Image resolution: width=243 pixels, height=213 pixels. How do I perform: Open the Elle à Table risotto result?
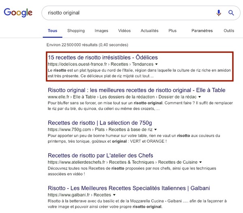136,90
